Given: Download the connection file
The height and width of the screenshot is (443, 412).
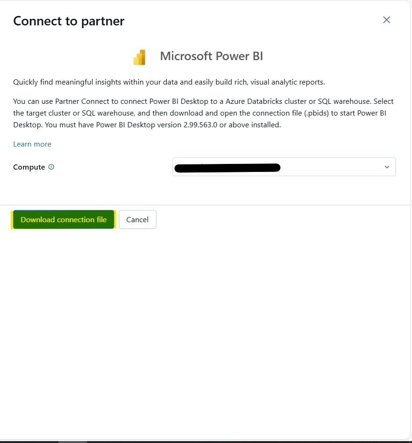Looking at the screenshot, I should pyautogui.click(x=63, y=219).
